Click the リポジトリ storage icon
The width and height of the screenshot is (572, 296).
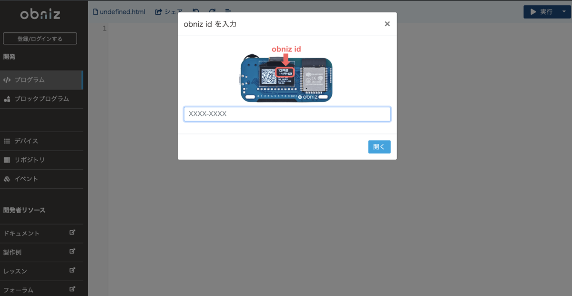7,160
